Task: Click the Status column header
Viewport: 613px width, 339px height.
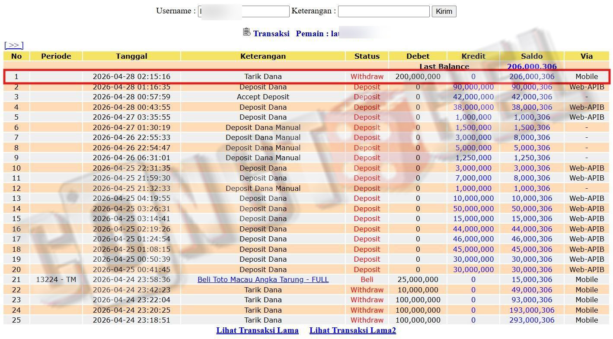Action: pos(367,56)
